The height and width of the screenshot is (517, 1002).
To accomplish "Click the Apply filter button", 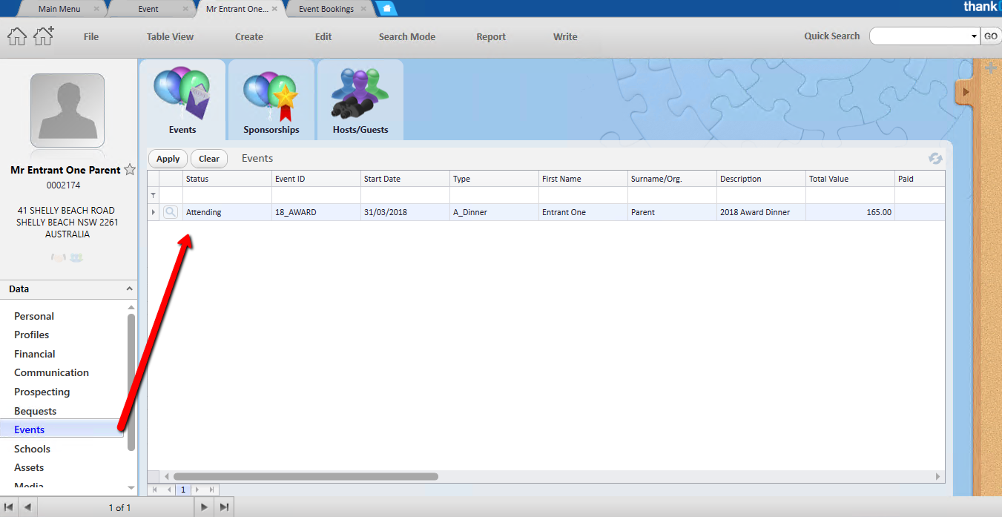I will [x=168, y=159].
